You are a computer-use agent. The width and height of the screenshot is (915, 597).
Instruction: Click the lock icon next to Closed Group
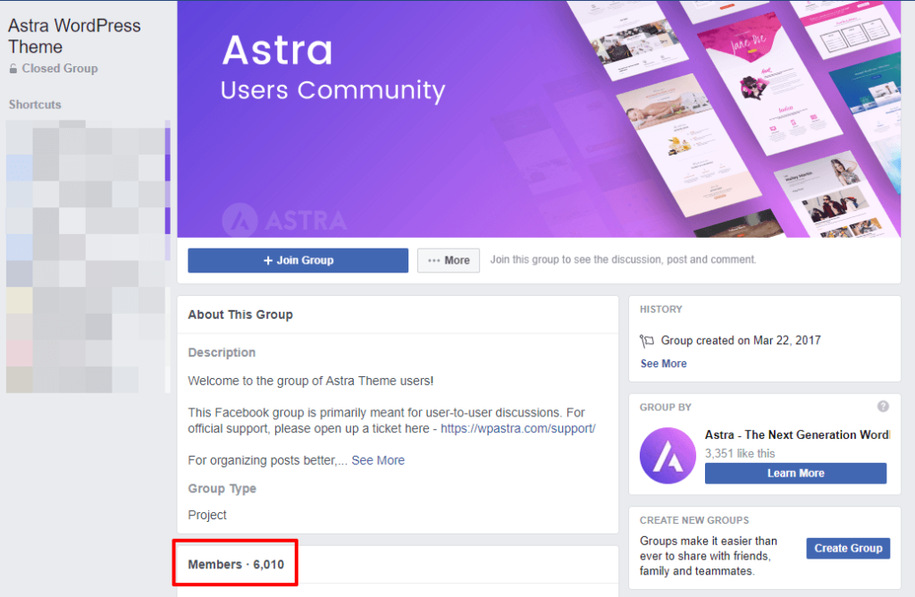pos(13,69)
